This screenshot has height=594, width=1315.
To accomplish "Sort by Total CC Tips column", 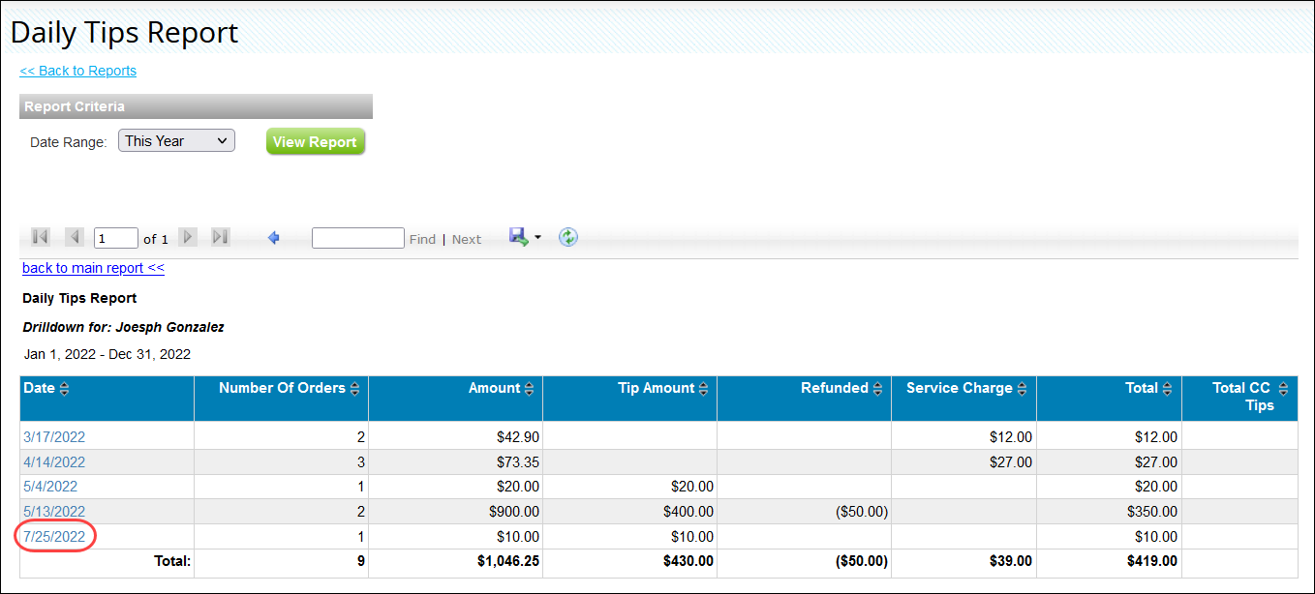I will click(1283, 389).
